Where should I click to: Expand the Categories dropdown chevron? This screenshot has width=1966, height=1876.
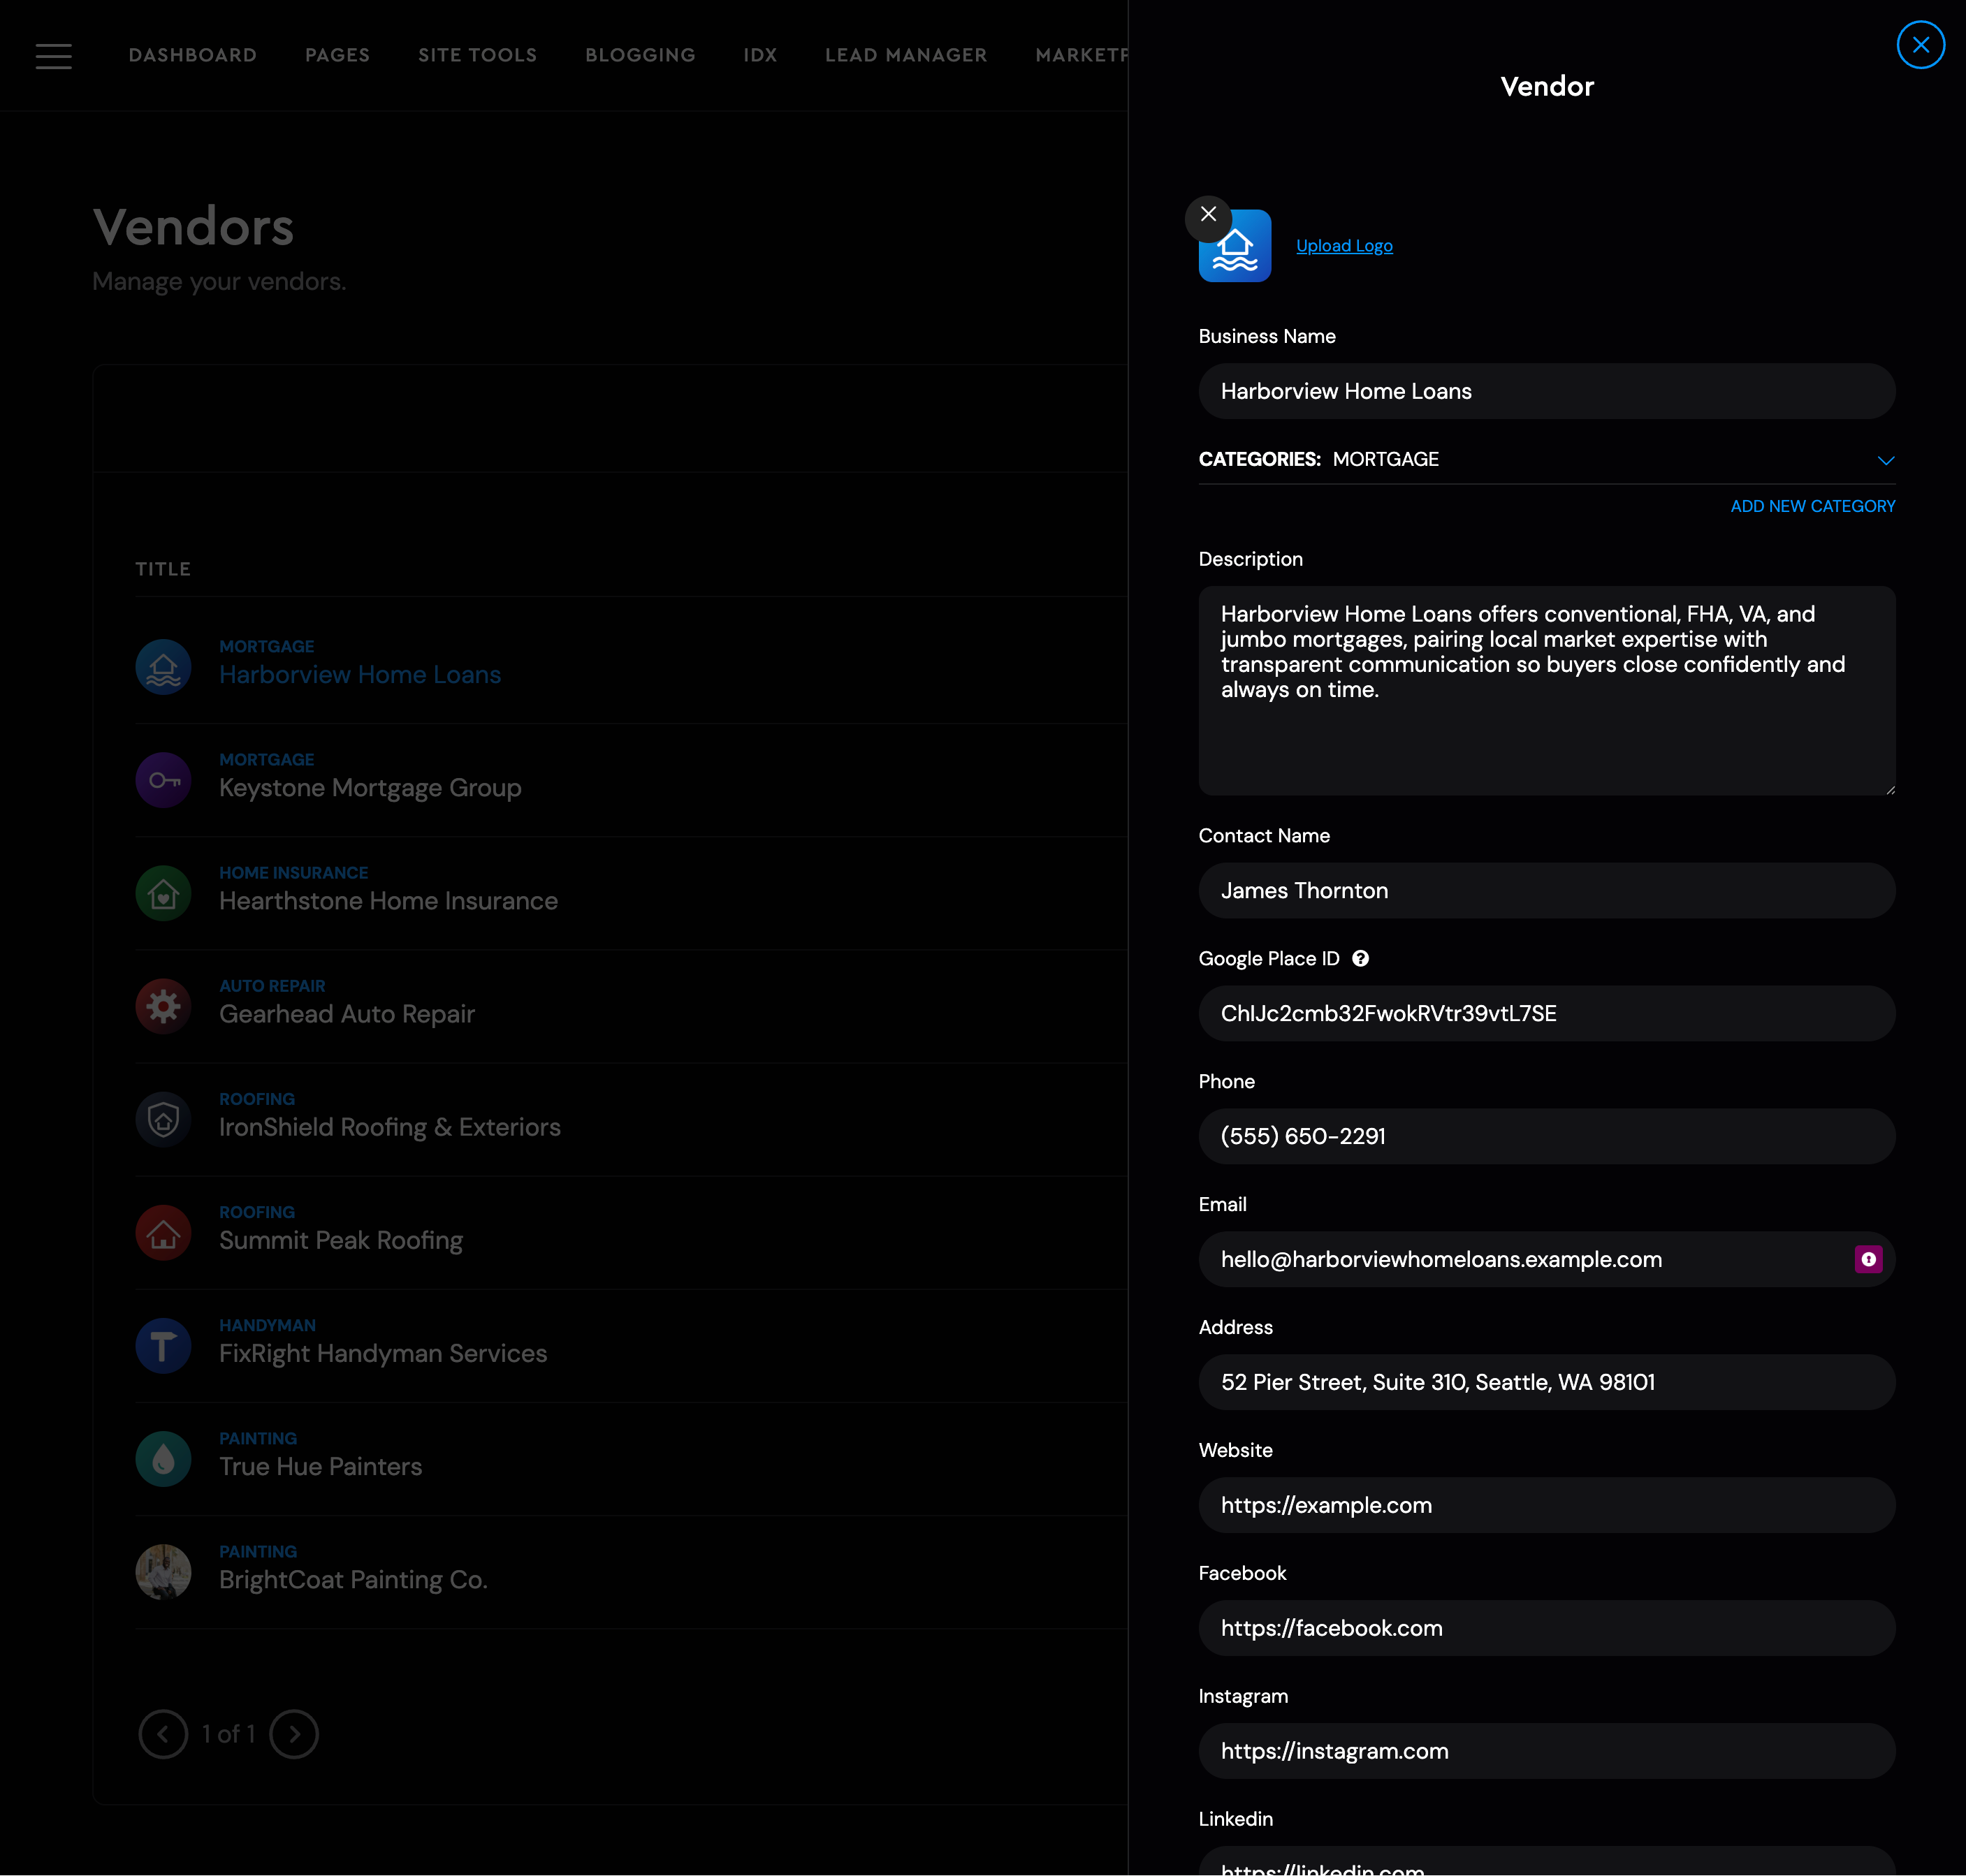tap(1885, 460)
